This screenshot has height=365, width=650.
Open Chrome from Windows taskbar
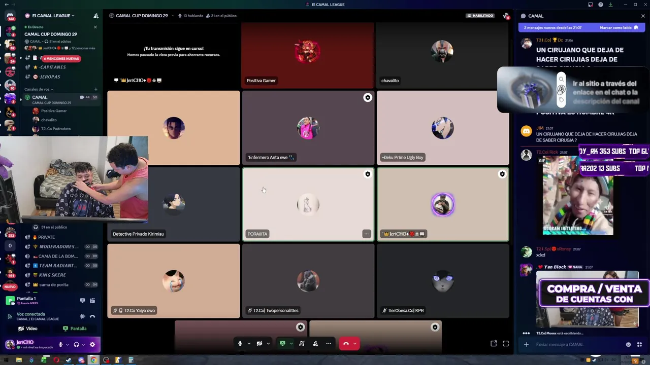coord(93,360)
